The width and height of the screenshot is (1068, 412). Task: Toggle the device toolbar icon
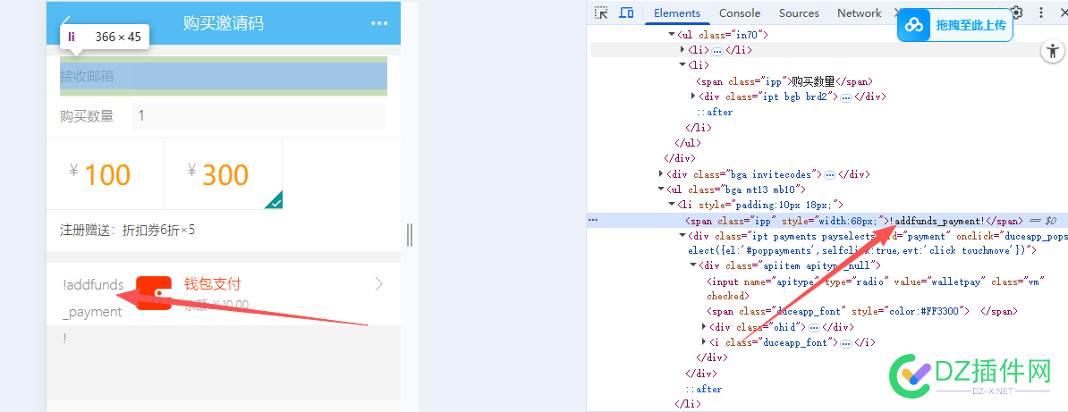626,13
